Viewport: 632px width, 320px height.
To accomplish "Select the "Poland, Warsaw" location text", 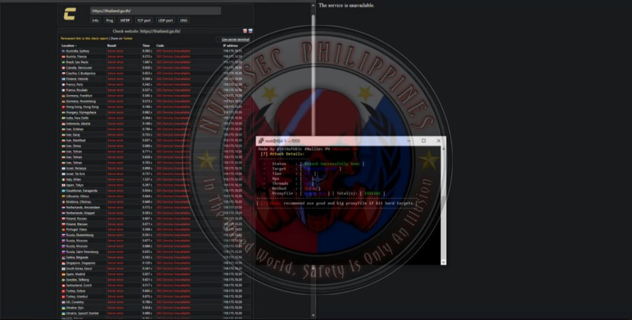I will (x=76, y=224).
